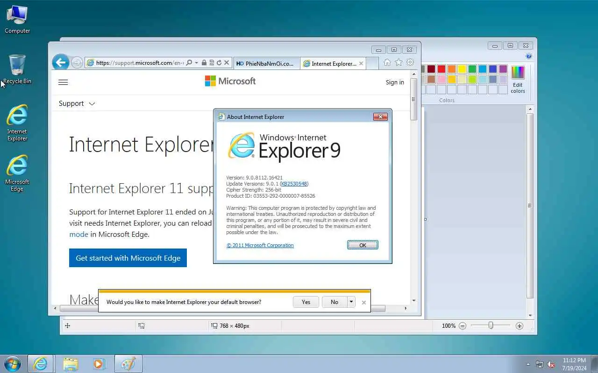Open the Windows Start button
598x373 pixels.
[x=13, y=364]
